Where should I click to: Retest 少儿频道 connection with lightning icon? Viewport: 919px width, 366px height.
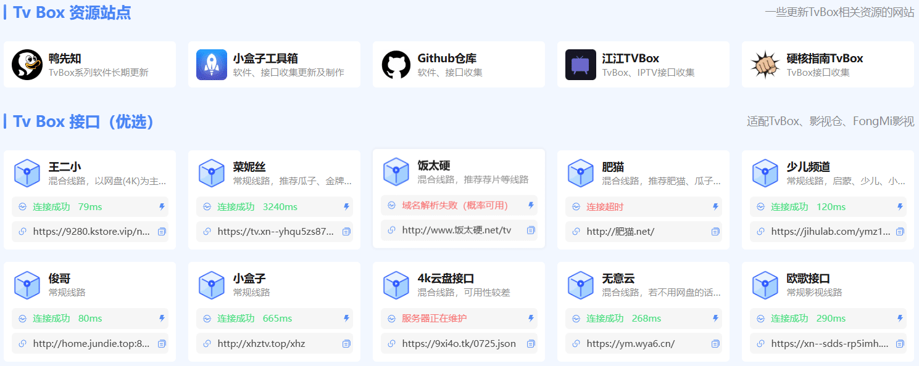point(900,206)
